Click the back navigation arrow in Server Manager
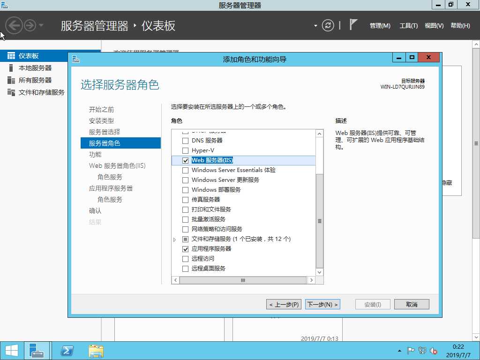Screen dimensions: 480x360 click(x=14, y=25)
